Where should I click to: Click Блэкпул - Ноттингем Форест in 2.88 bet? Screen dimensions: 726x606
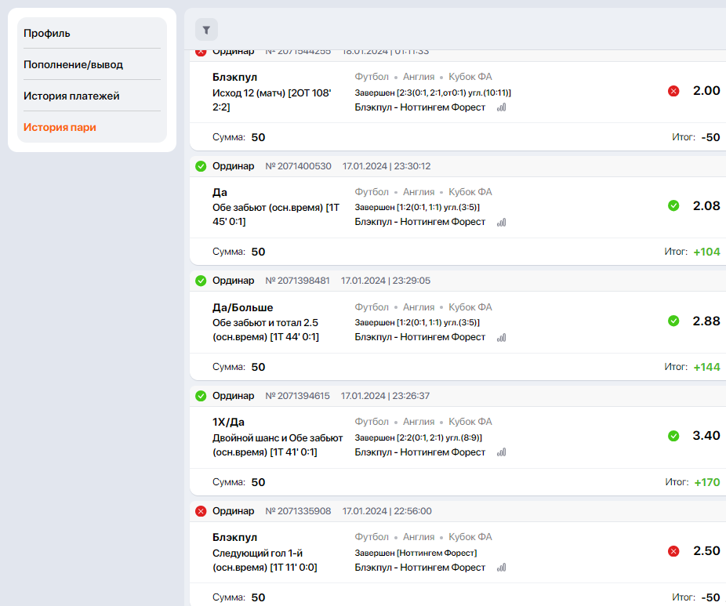pos(420,337)
